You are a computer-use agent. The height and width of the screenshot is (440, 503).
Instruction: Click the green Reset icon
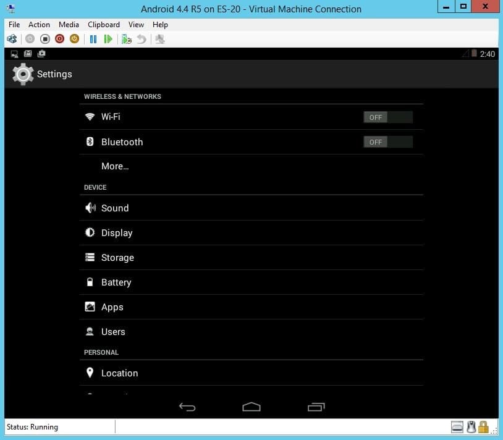[108, 39]
